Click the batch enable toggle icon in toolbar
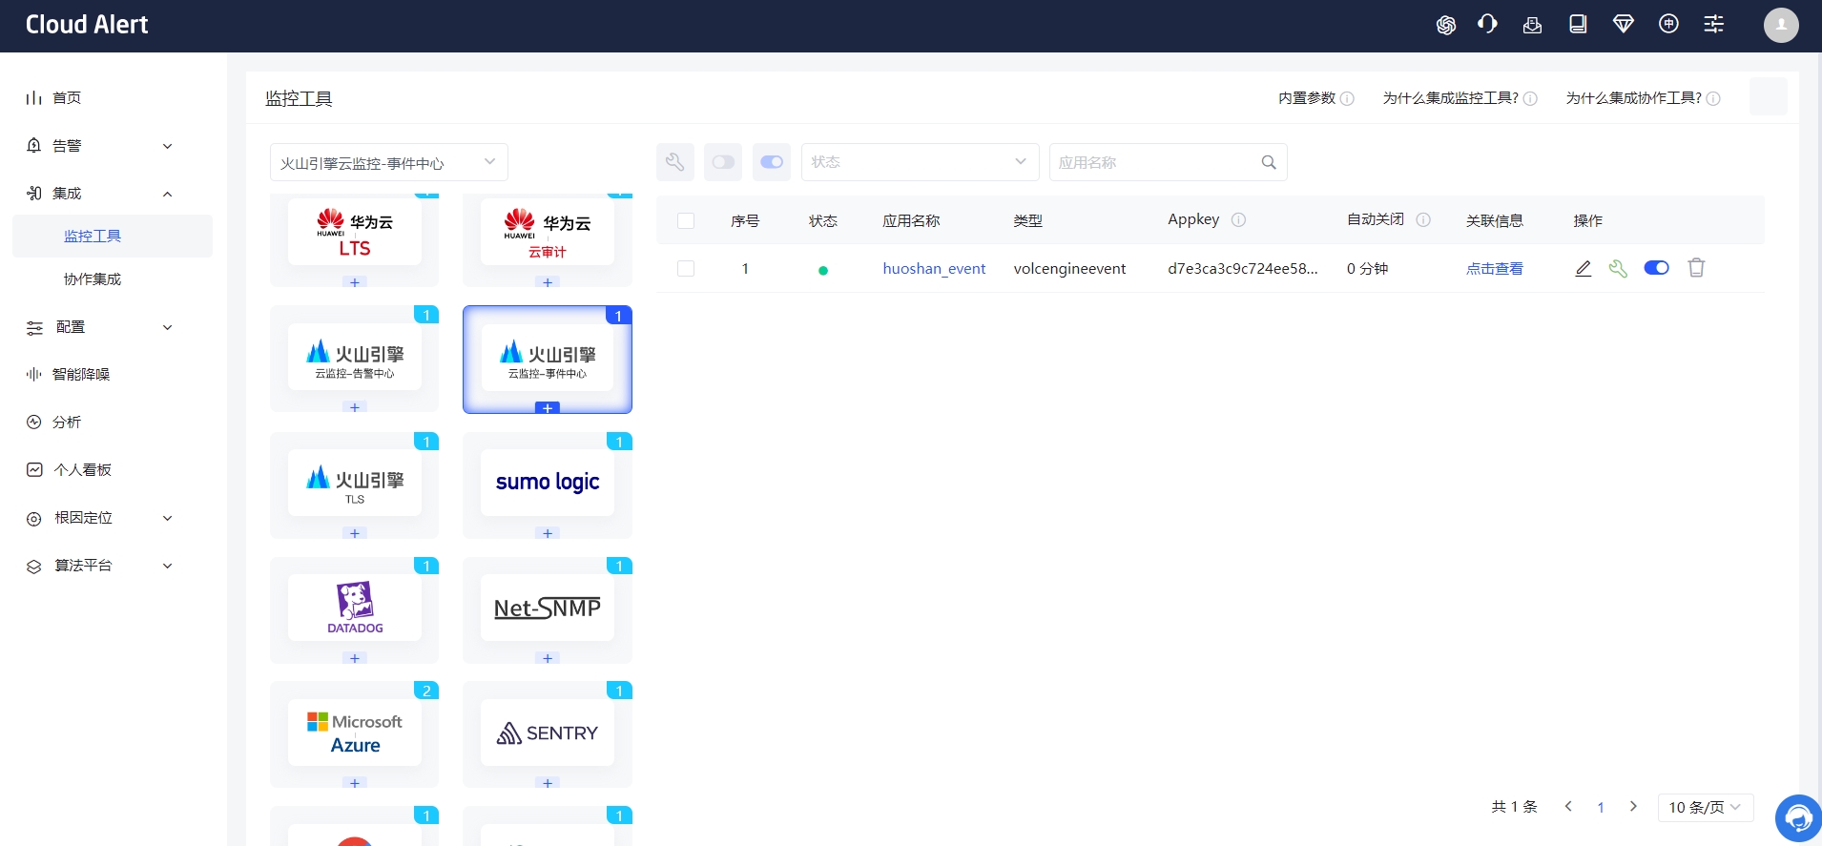Screen dimensions: 1822x846 pos(772,162)
